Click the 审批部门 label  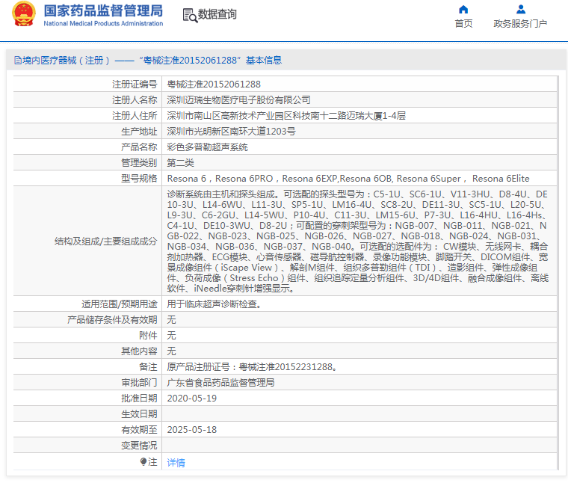139,382
